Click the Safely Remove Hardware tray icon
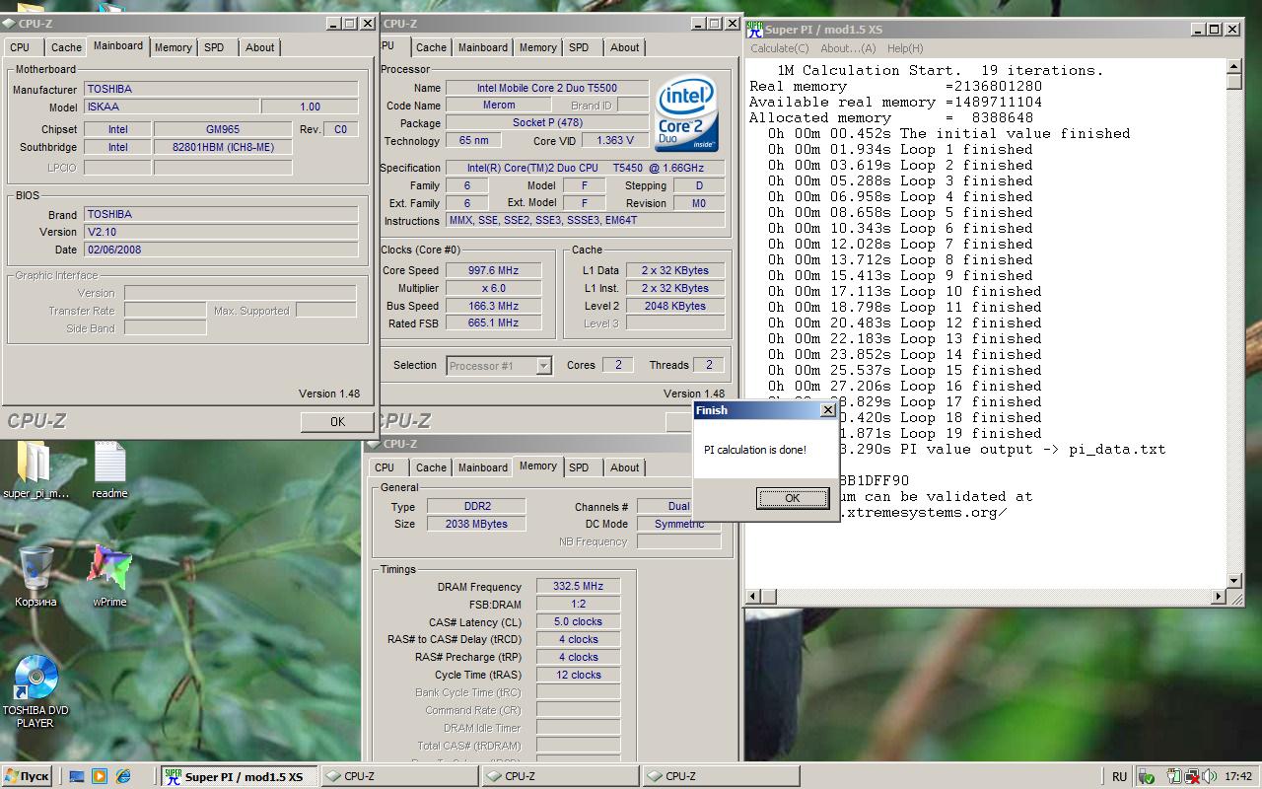The width and height of the screenshot is (1262, 789). (x=1147, y=776)
